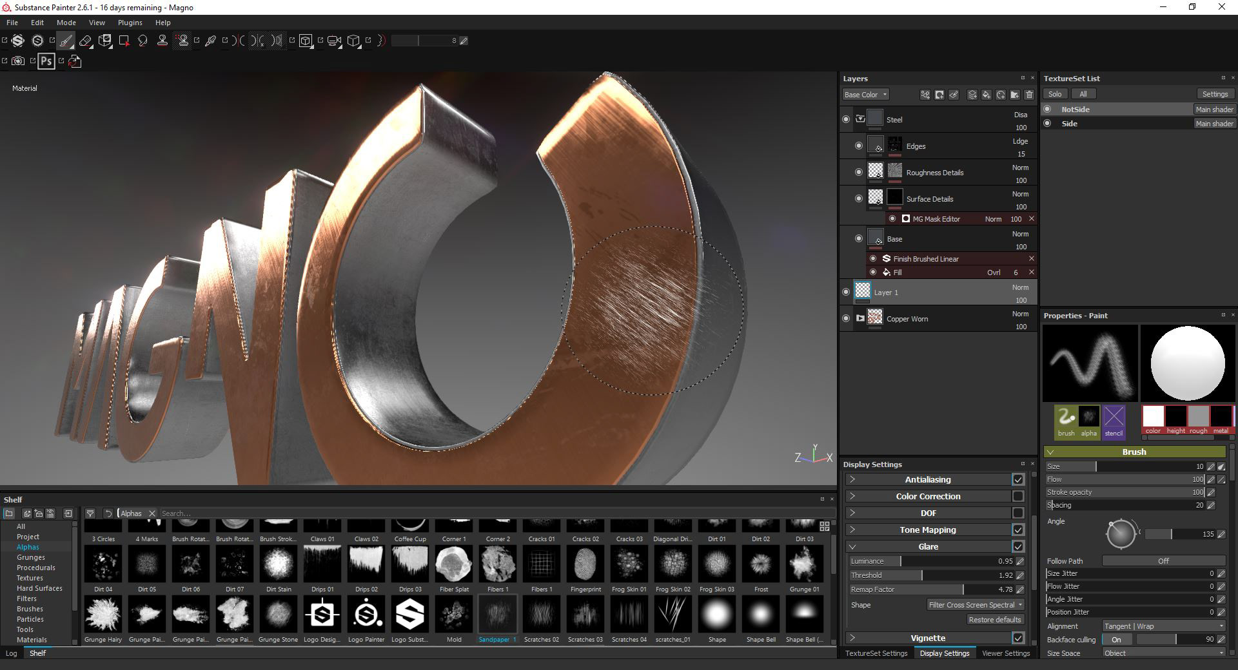Select the Projection tool

(105, 41)
